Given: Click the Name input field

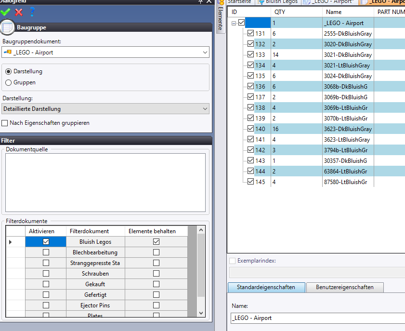Looking at the screenshot, I should coord(318,318).
